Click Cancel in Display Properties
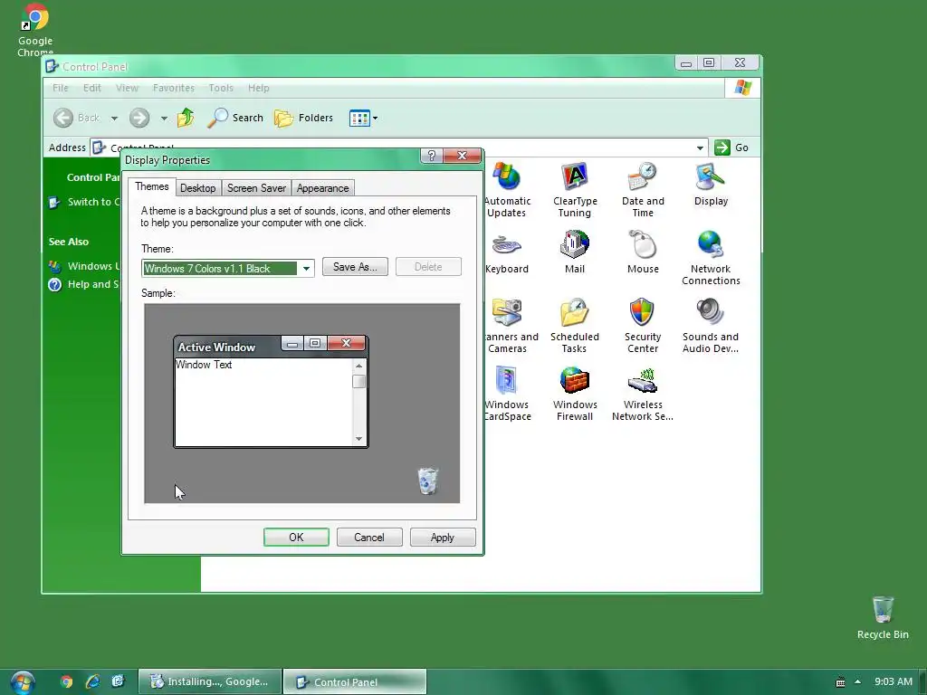927x695 pixels. click(x=369, y=538)
